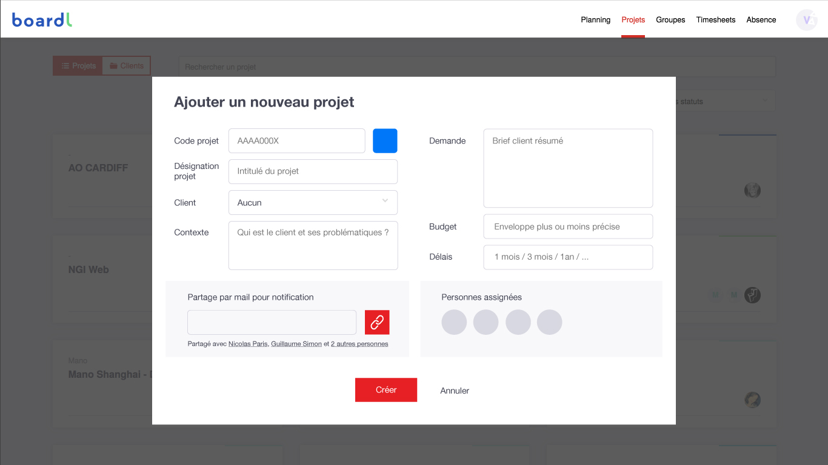
Task: Click Annuler to cancel the form
Action: (x=455, y=391)
